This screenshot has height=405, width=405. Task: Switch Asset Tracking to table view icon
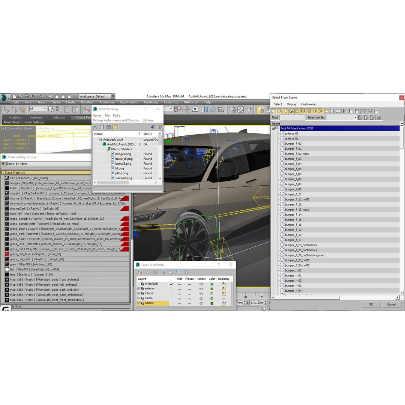116,127
